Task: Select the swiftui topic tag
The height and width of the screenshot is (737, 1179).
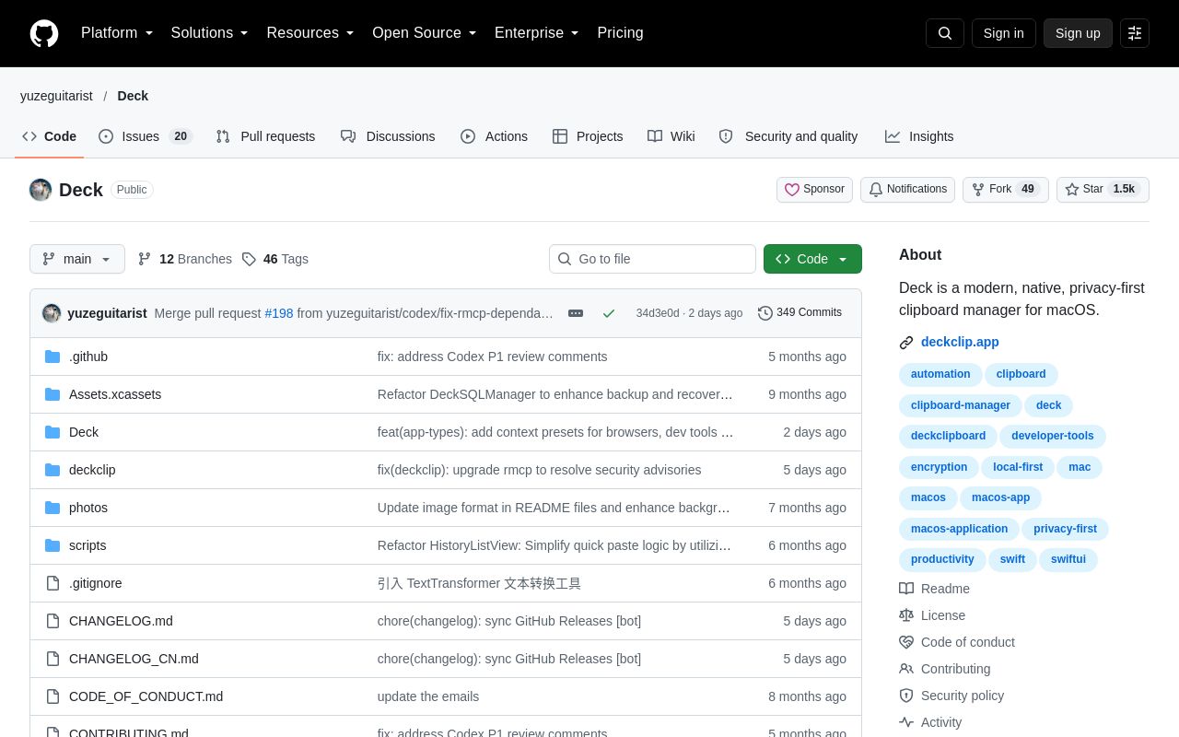Action: 1068,559
